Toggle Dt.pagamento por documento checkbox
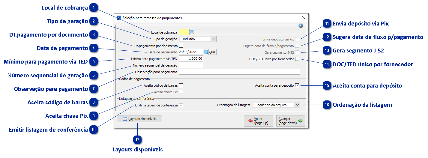The image size is (428, 158). [181, 46]
